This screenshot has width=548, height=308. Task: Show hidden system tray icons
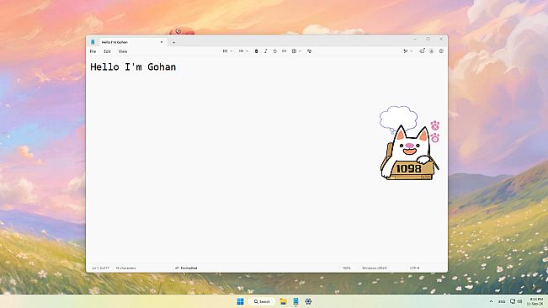pyautogui.click(x=491, y=301)
